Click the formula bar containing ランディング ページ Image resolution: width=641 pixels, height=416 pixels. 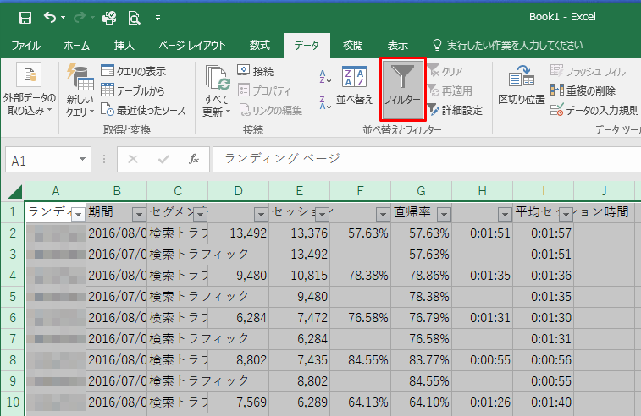coord(427,159)
